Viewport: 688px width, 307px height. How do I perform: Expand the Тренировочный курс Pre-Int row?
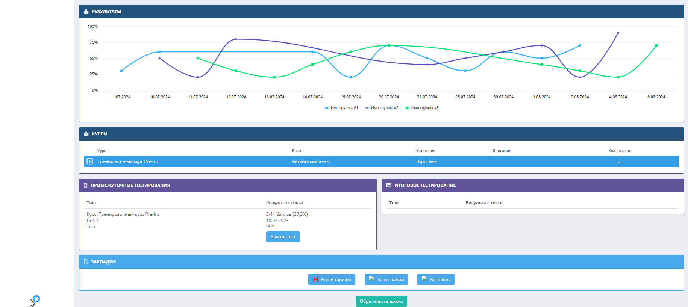89,161
